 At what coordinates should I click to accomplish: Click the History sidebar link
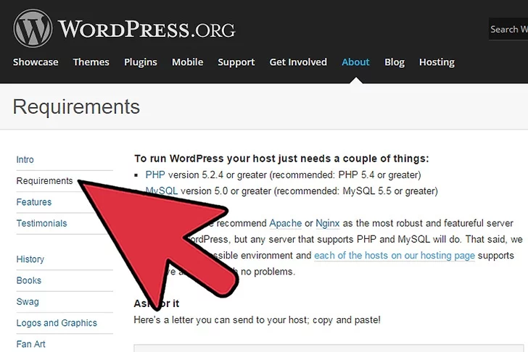click(30, 259)
